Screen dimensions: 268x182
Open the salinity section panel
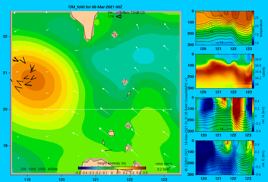click(x=224, y=71)
